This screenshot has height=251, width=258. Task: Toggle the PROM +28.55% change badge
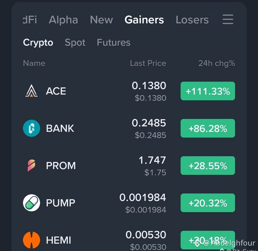208,166
